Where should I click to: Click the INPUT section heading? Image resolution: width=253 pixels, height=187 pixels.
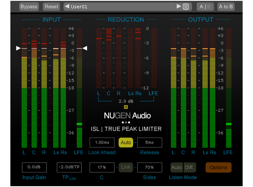tap(51, 20)
